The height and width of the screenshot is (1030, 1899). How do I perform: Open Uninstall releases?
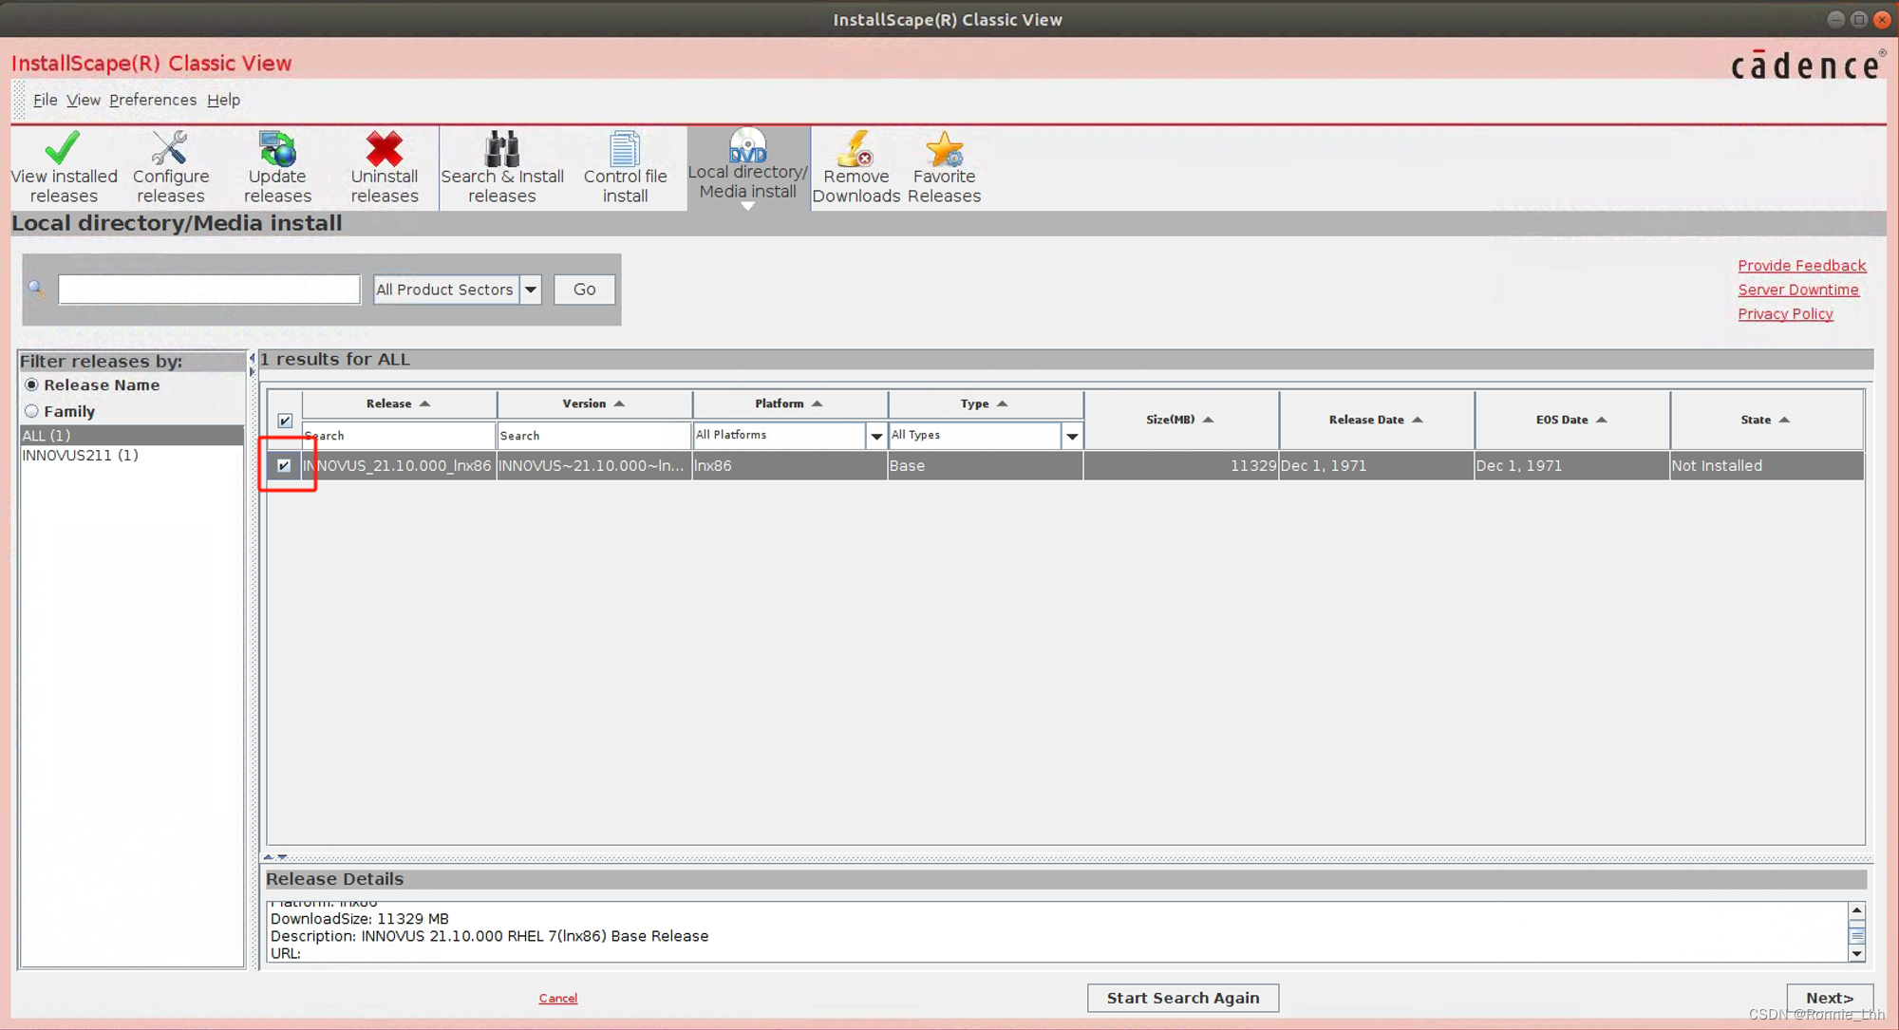click(384, 167)
